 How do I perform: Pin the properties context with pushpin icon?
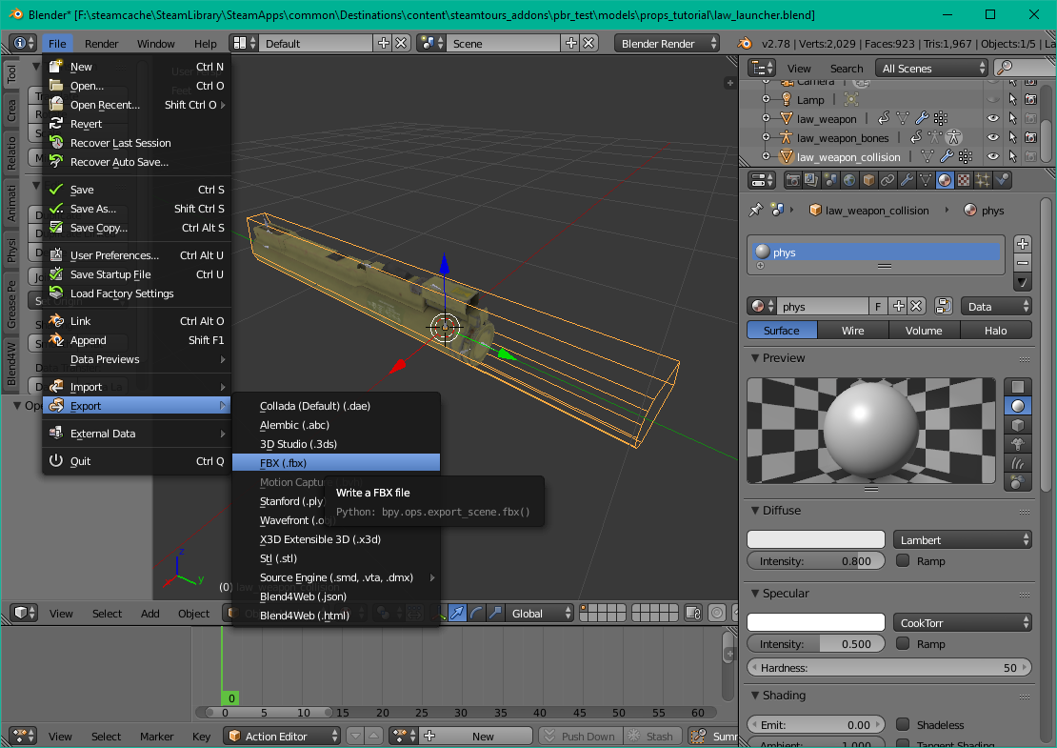click(x=757, y=211)
